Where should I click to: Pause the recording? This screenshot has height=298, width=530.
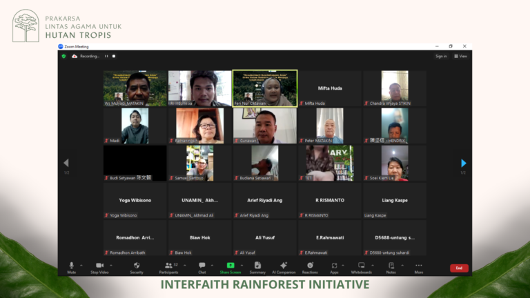click(x=107, y=56)
